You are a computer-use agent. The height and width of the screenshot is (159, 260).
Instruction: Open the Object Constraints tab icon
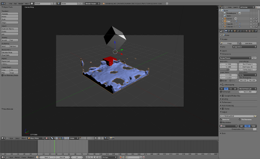click(238, 31)
